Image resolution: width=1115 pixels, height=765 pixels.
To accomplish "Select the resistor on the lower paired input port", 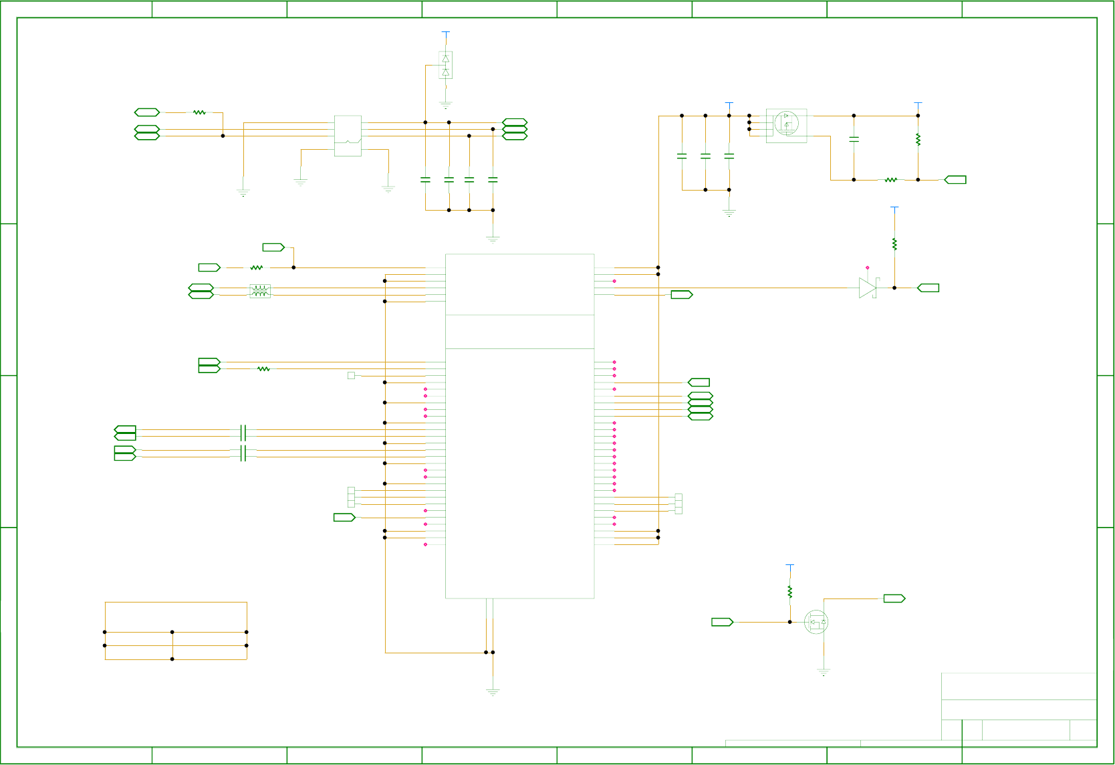I will tap(264, 369).
